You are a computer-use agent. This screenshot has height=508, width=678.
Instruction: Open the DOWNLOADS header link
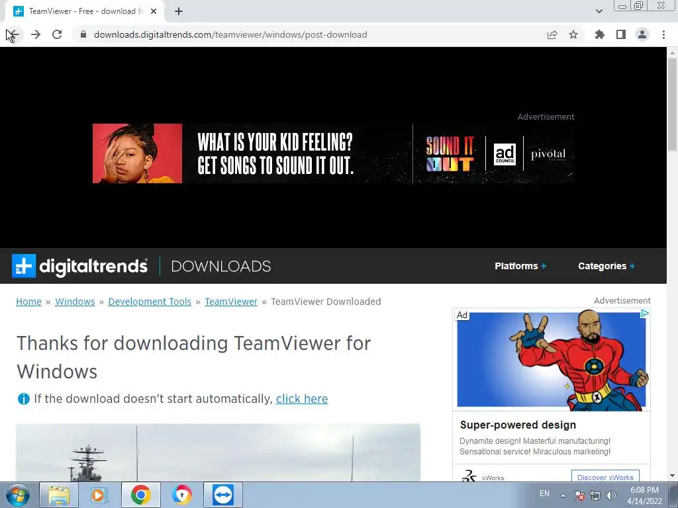(220, 266)
